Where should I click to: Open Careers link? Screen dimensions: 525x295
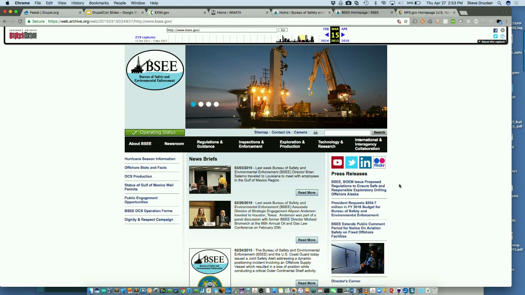tap(300, 132)
